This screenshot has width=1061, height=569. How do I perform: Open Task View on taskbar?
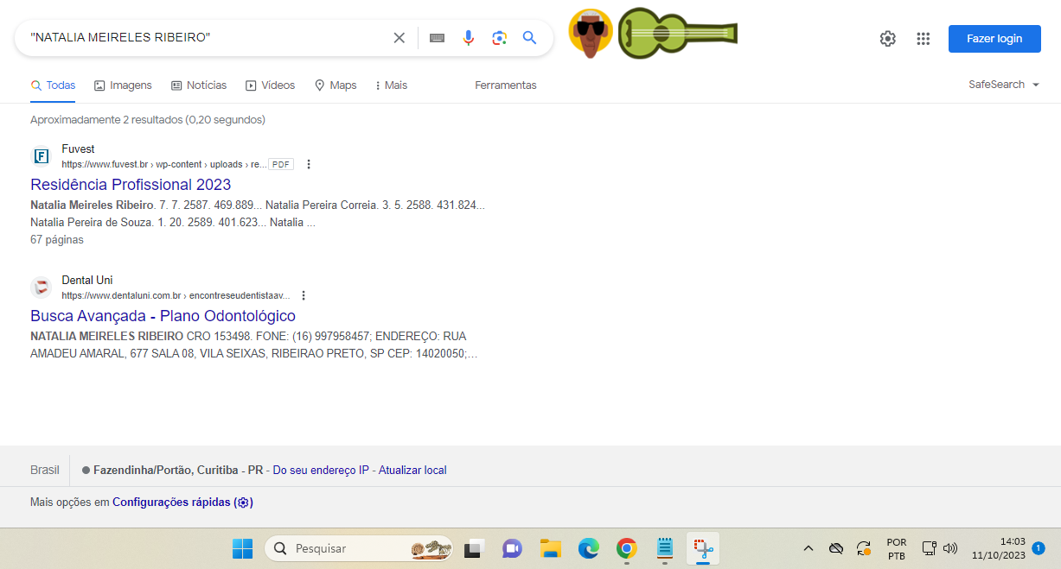click(x=474, y=548)
